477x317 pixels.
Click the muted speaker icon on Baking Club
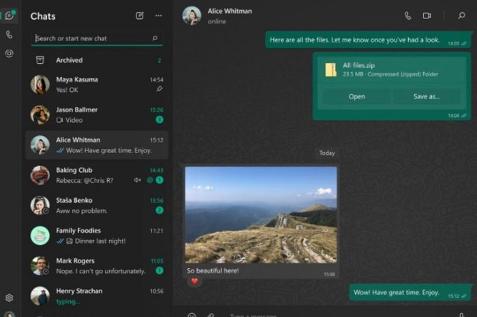coord(138,180)
